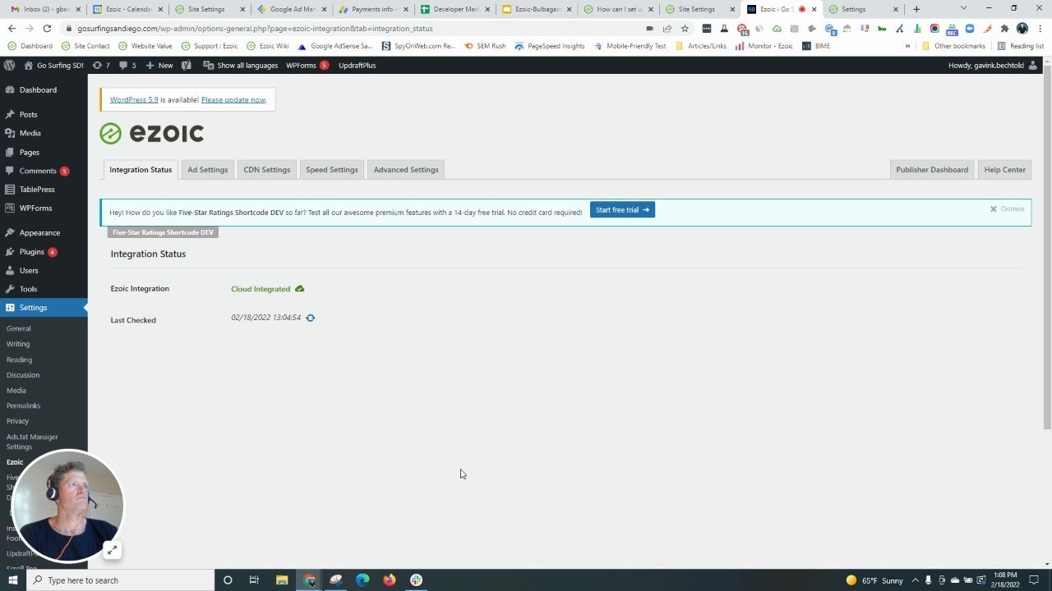This screenshot has width=1052, height=591.
Task: Open the Monitor - Ezoic bookmark
Action: (x=764, y=46)
